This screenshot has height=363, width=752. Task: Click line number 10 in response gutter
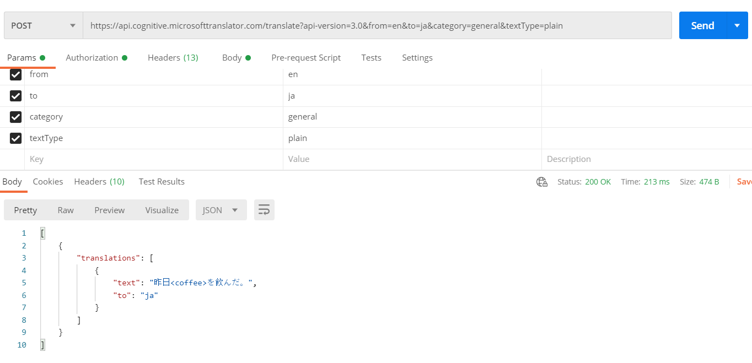tap(22, 345)
